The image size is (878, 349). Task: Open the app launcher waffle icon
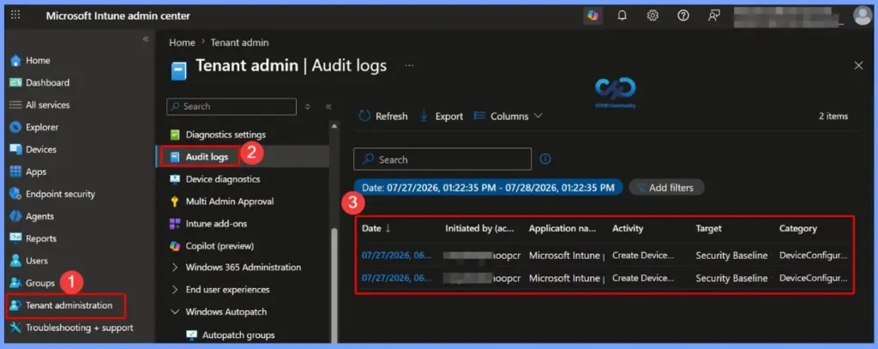coord(15,15)
